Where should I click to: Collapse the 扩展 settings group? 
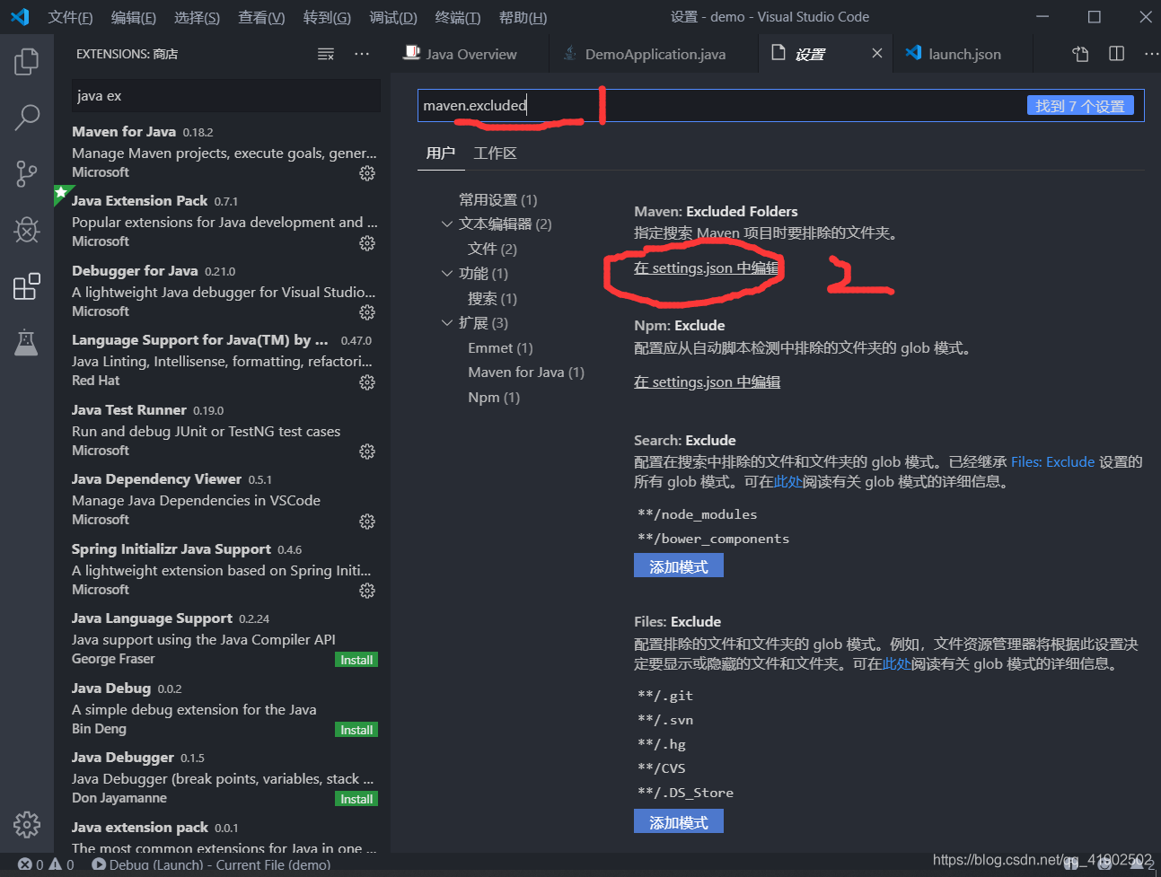(447, 323)
